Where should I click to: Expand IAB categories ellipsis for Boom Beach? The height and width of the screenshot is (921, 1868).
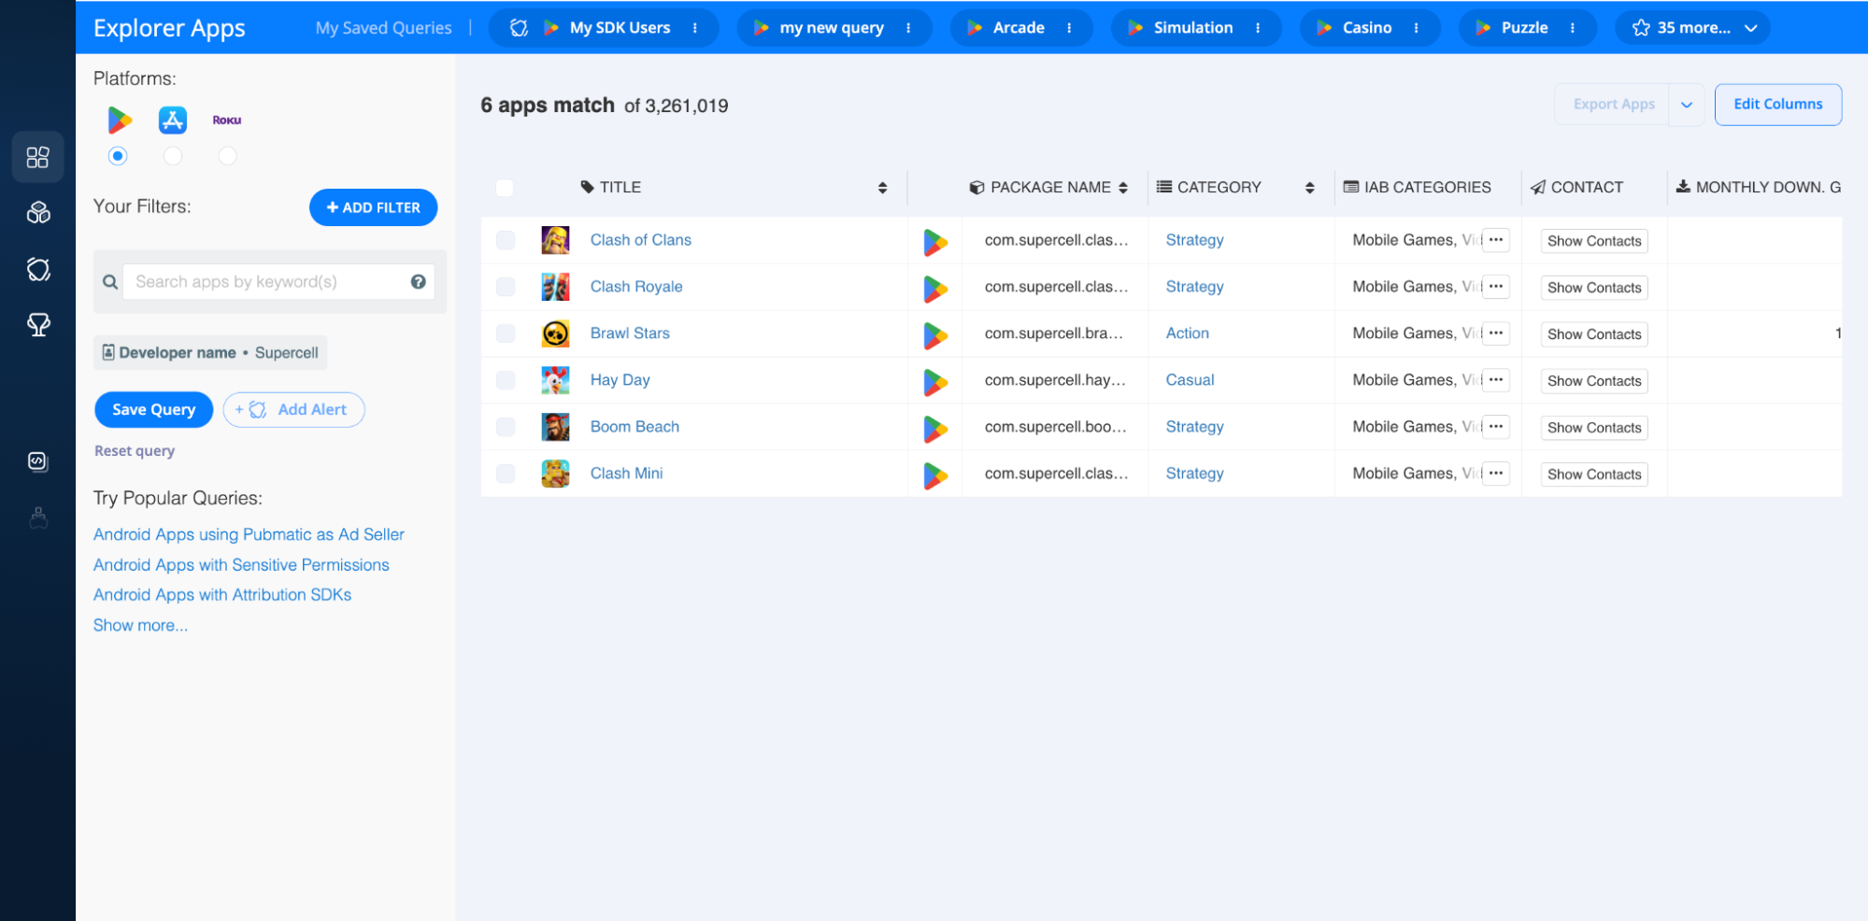tap(1495, 427)
